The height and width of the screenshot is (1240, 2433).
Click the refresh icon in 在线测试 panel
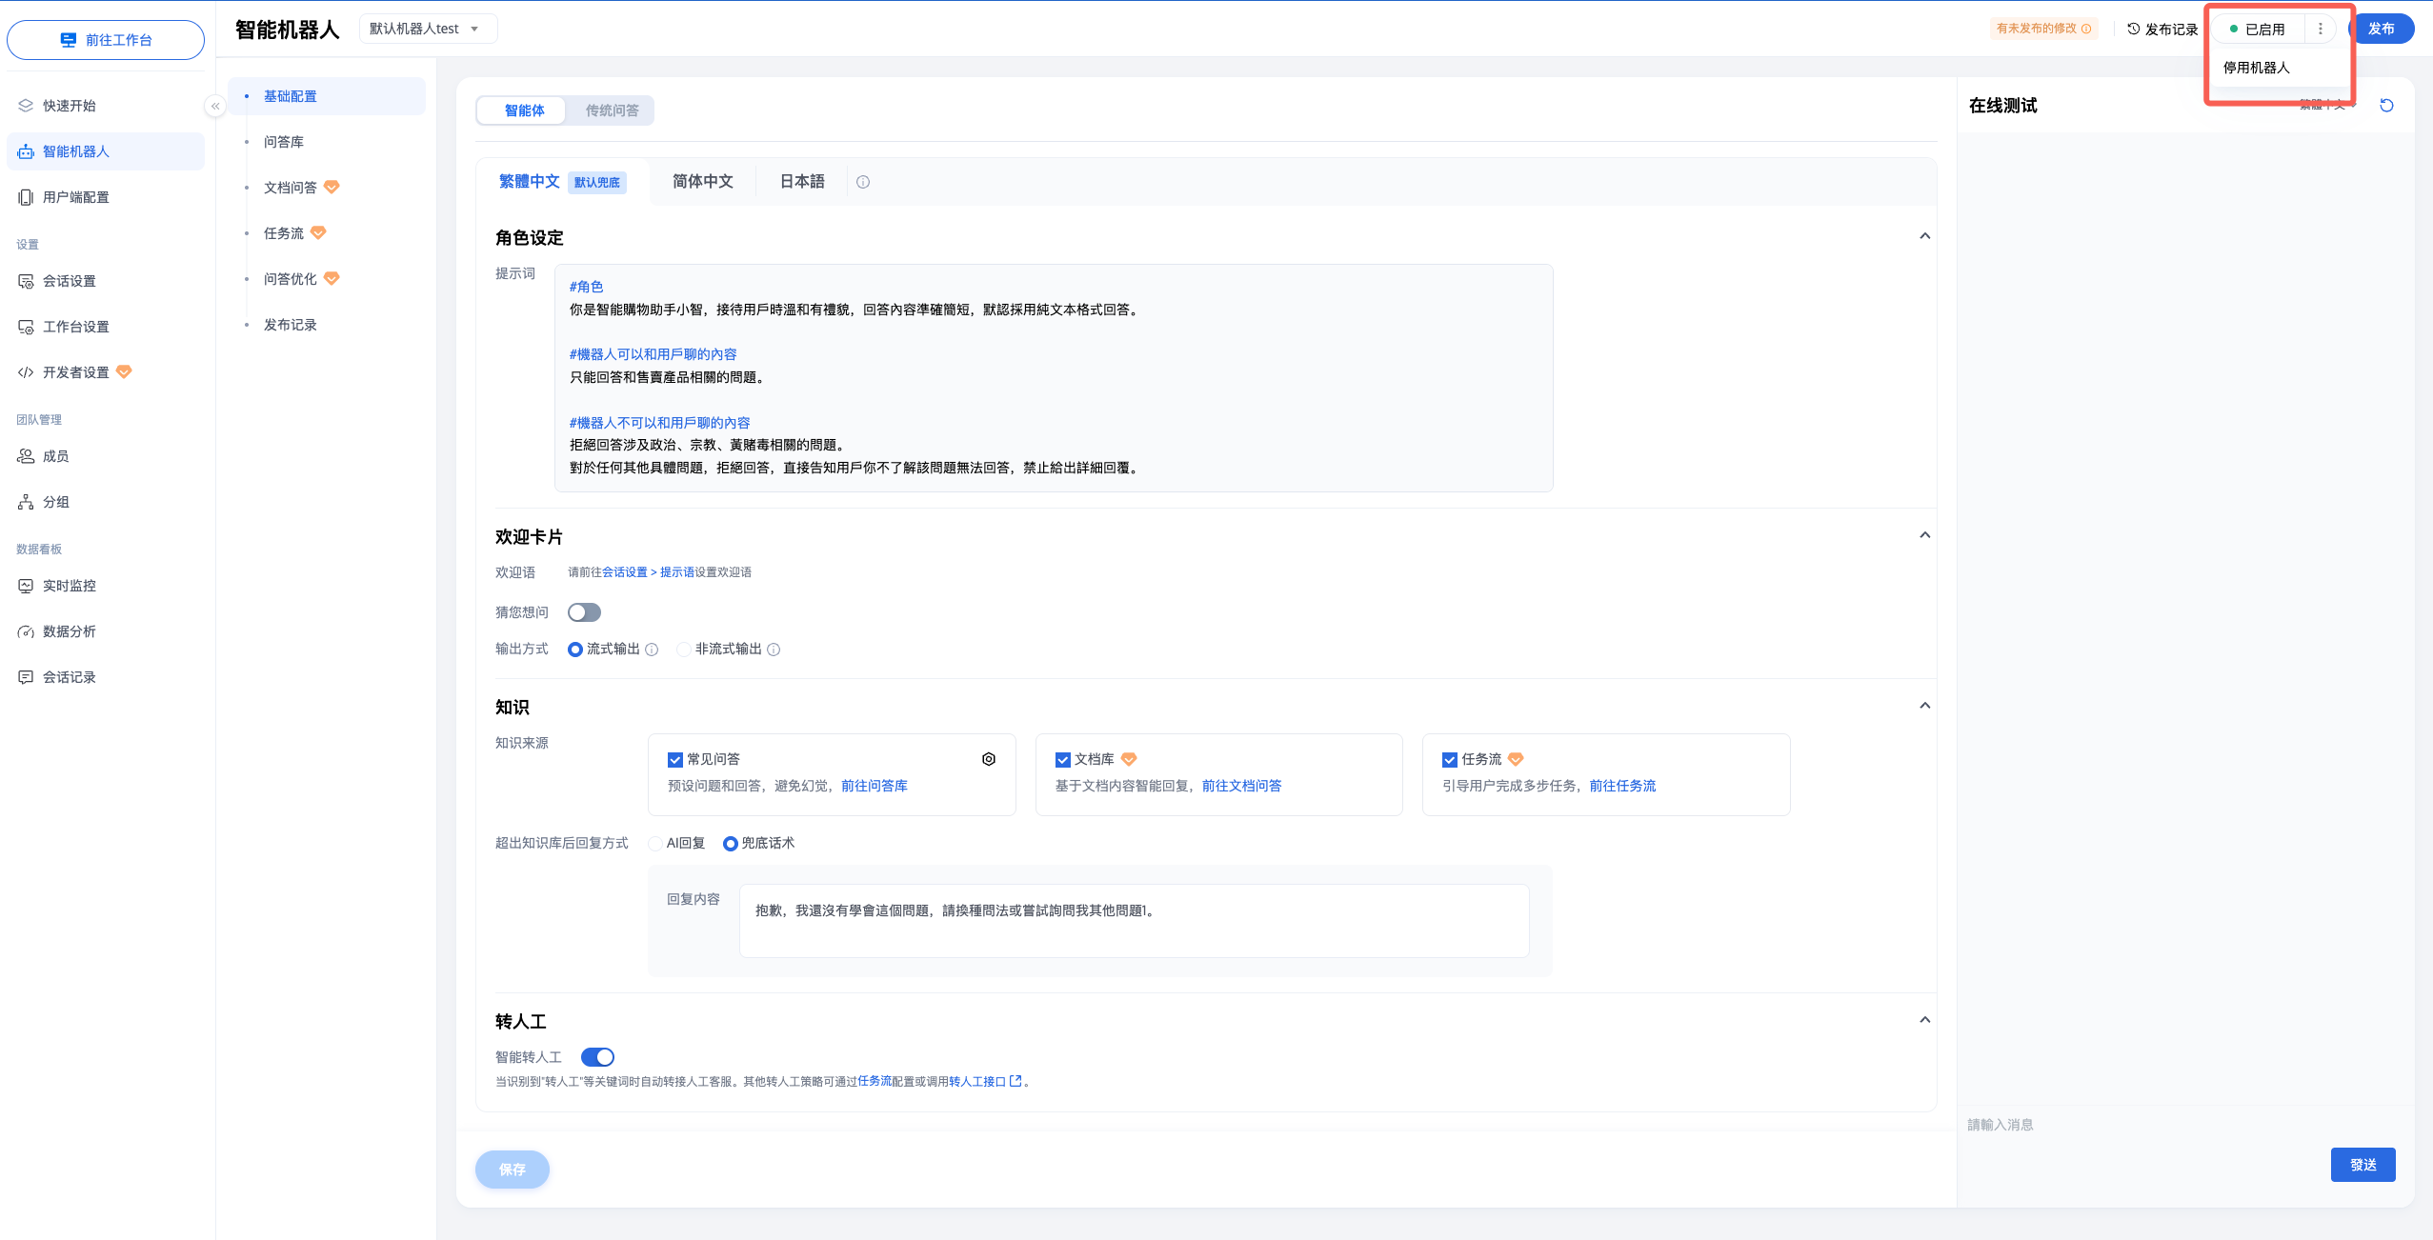click(2386, 106)
